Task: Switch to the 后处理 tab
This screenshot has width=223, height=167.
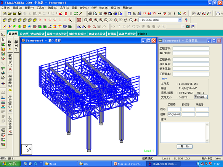Action: tap(24, 34)
